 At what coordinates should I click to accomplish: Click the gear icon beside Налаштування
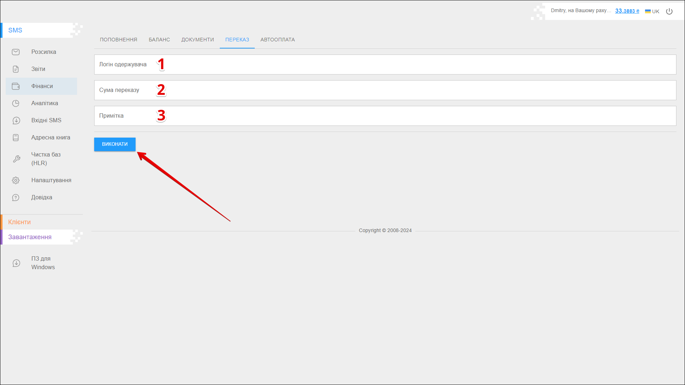tap(16, 180)
